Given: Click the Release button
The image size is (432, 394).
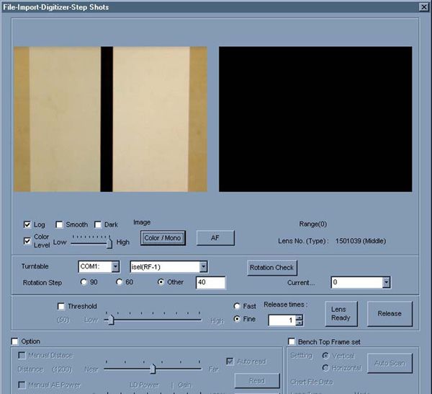Looking at the screenshot, I should pyautogui.click(x=390, y=314).
